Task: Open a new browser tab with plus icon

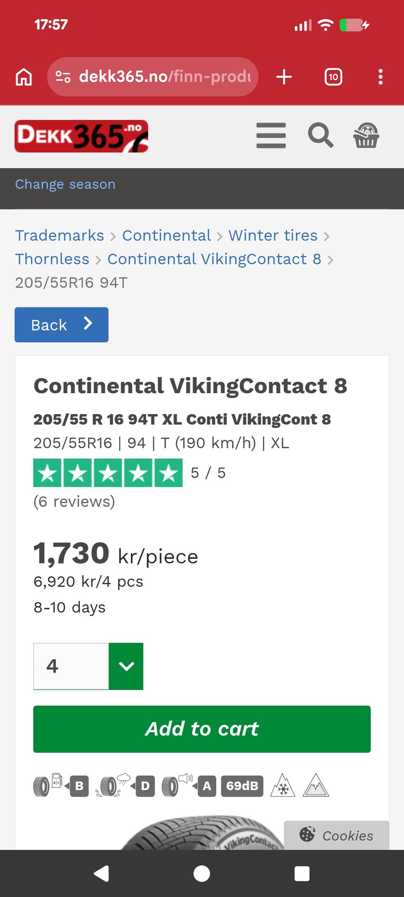Action: pos(284,77)
